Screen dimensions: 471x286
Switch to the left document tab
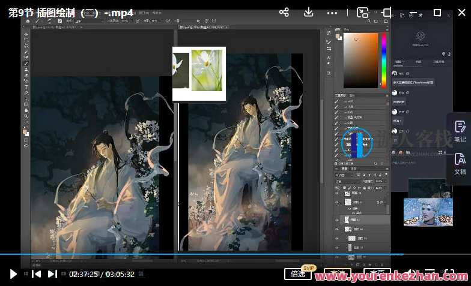(x=56, y=27)
